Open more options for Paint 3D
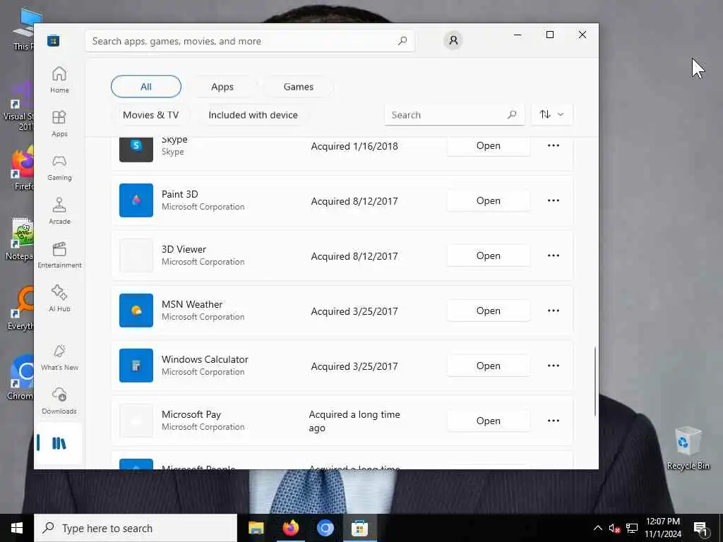Image resolution: width=723 pixels, height=542 pixels. click(x=554, y=200)
